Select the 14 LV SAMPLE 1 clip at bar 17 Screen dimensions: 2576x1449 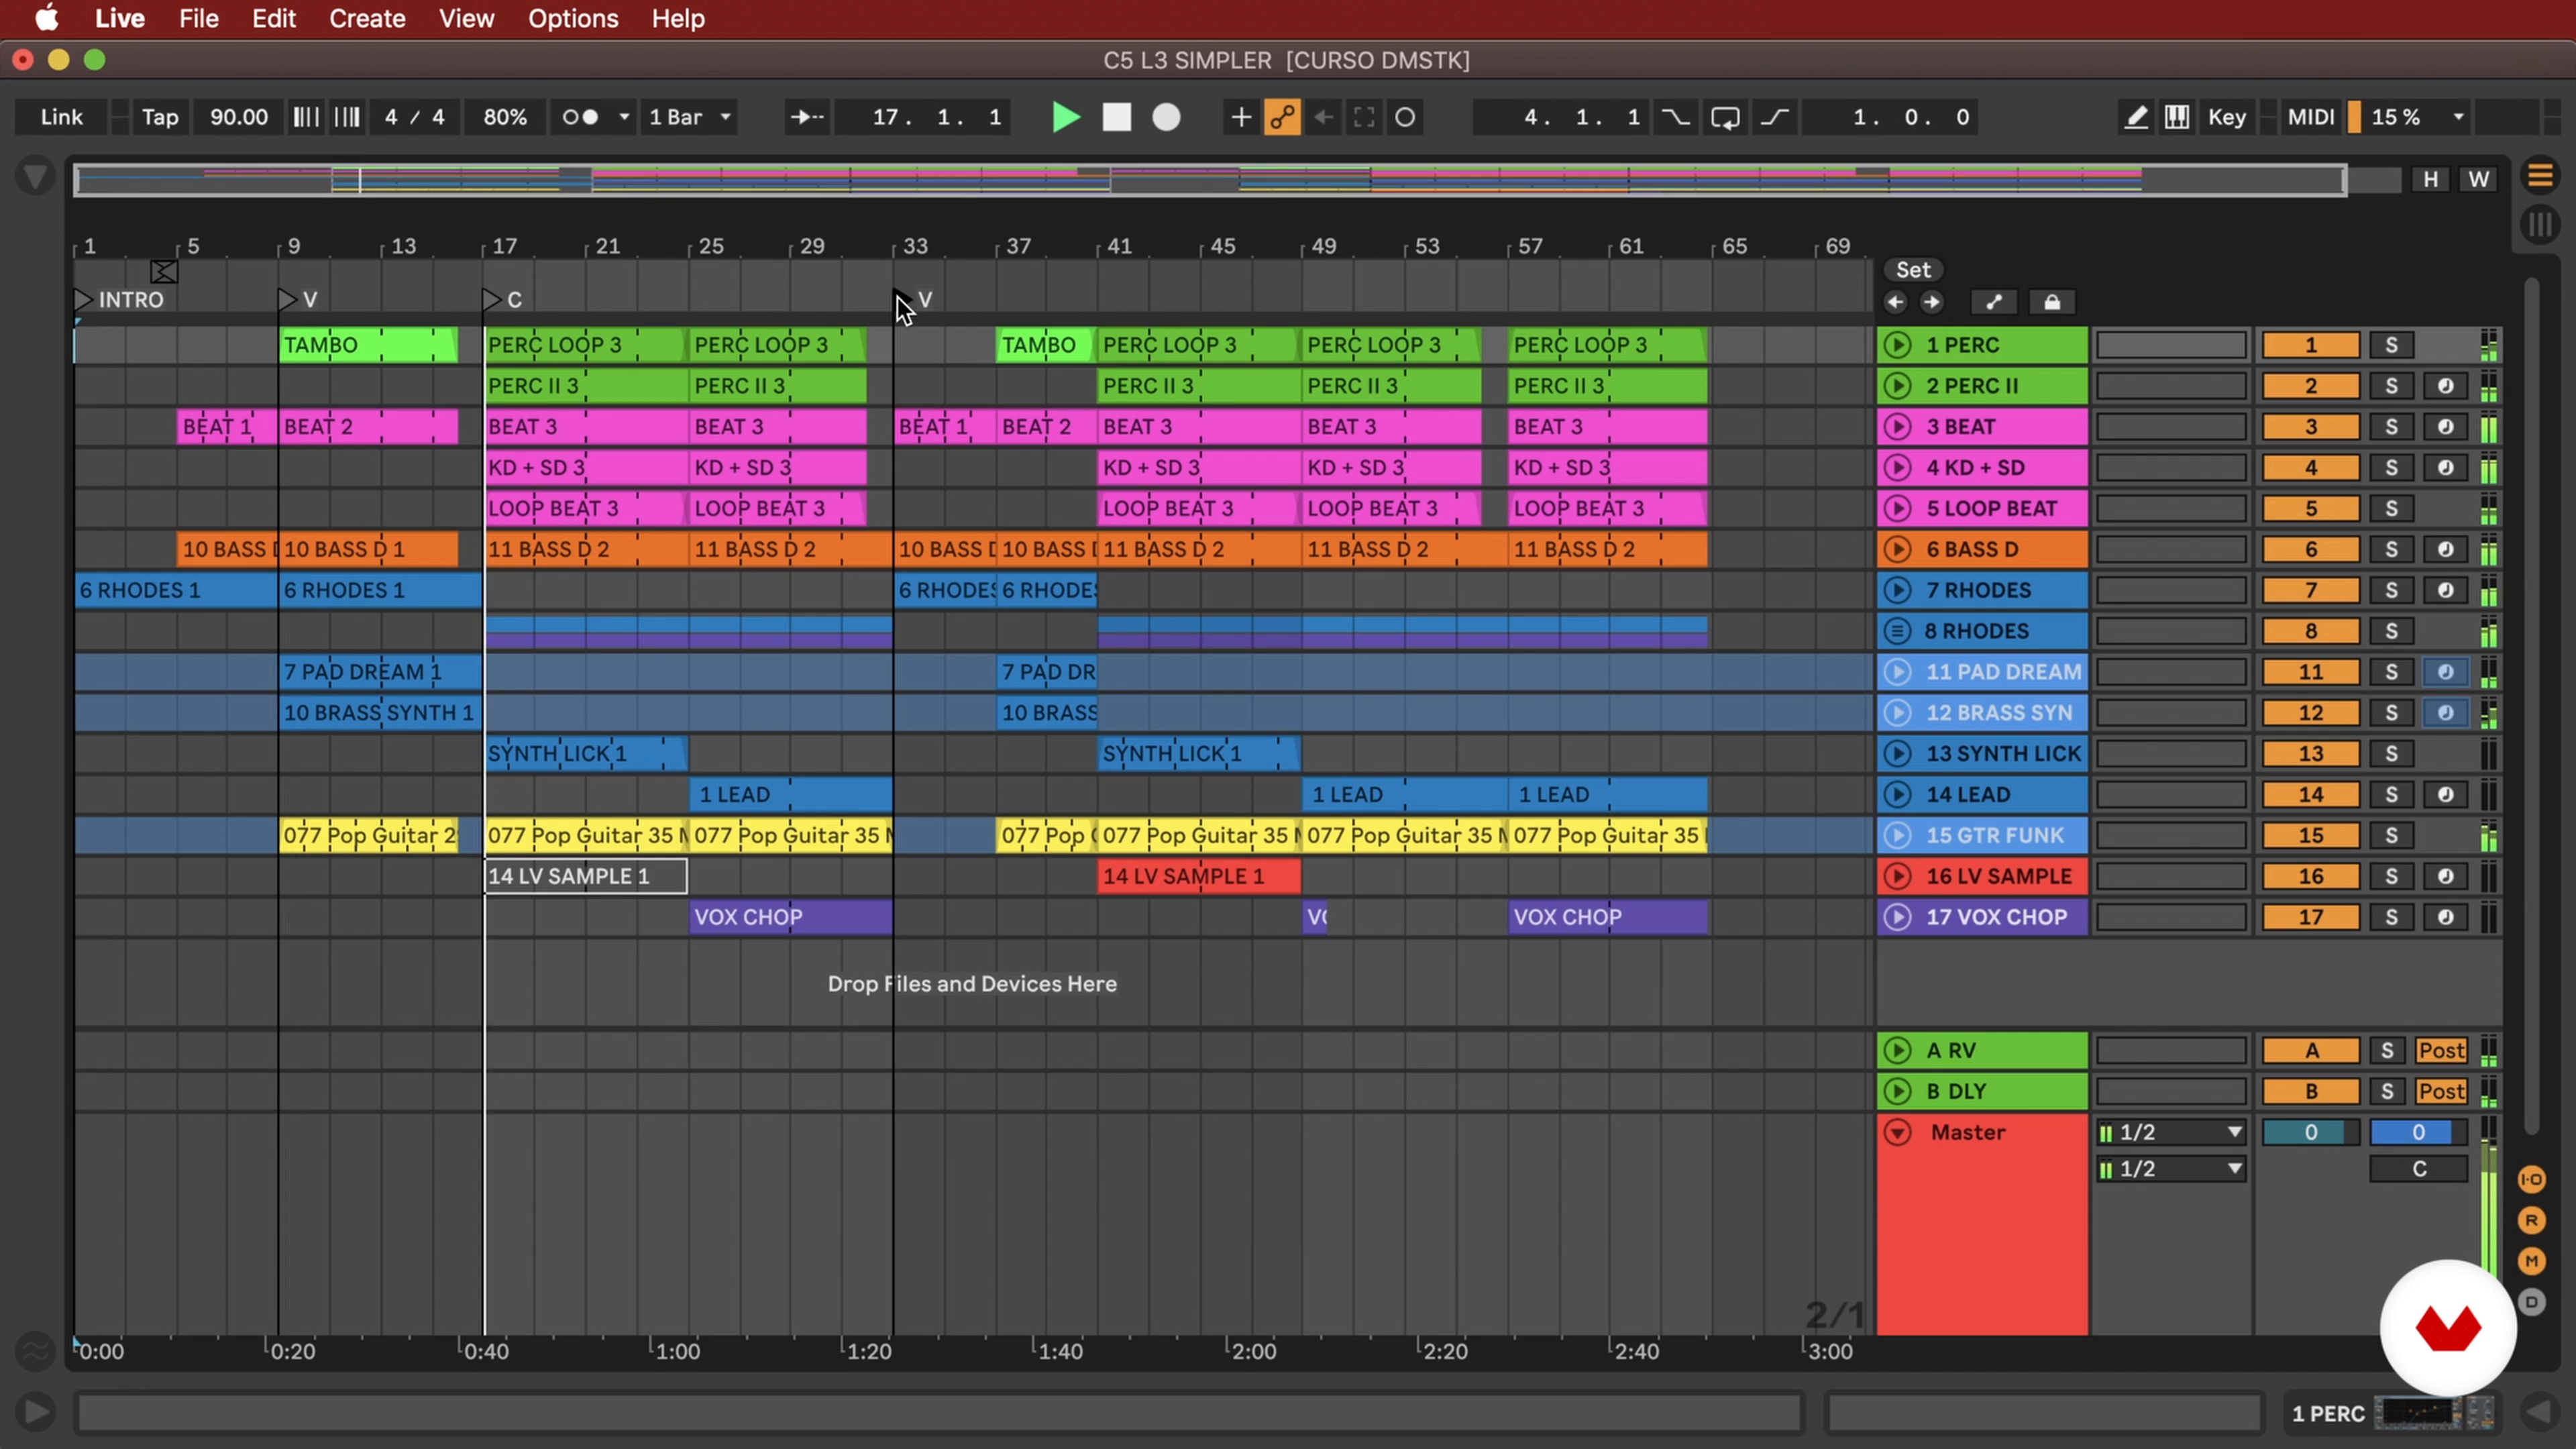(586, 876)
